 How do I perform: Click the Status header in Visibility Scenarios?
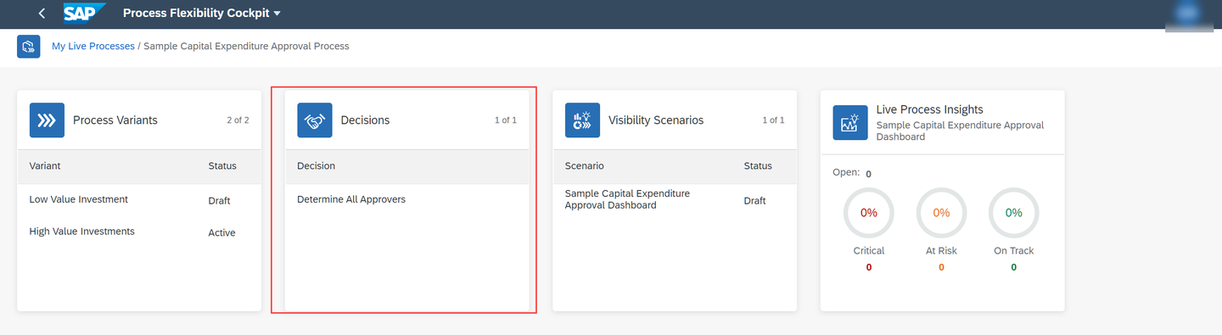click(758, 166)
